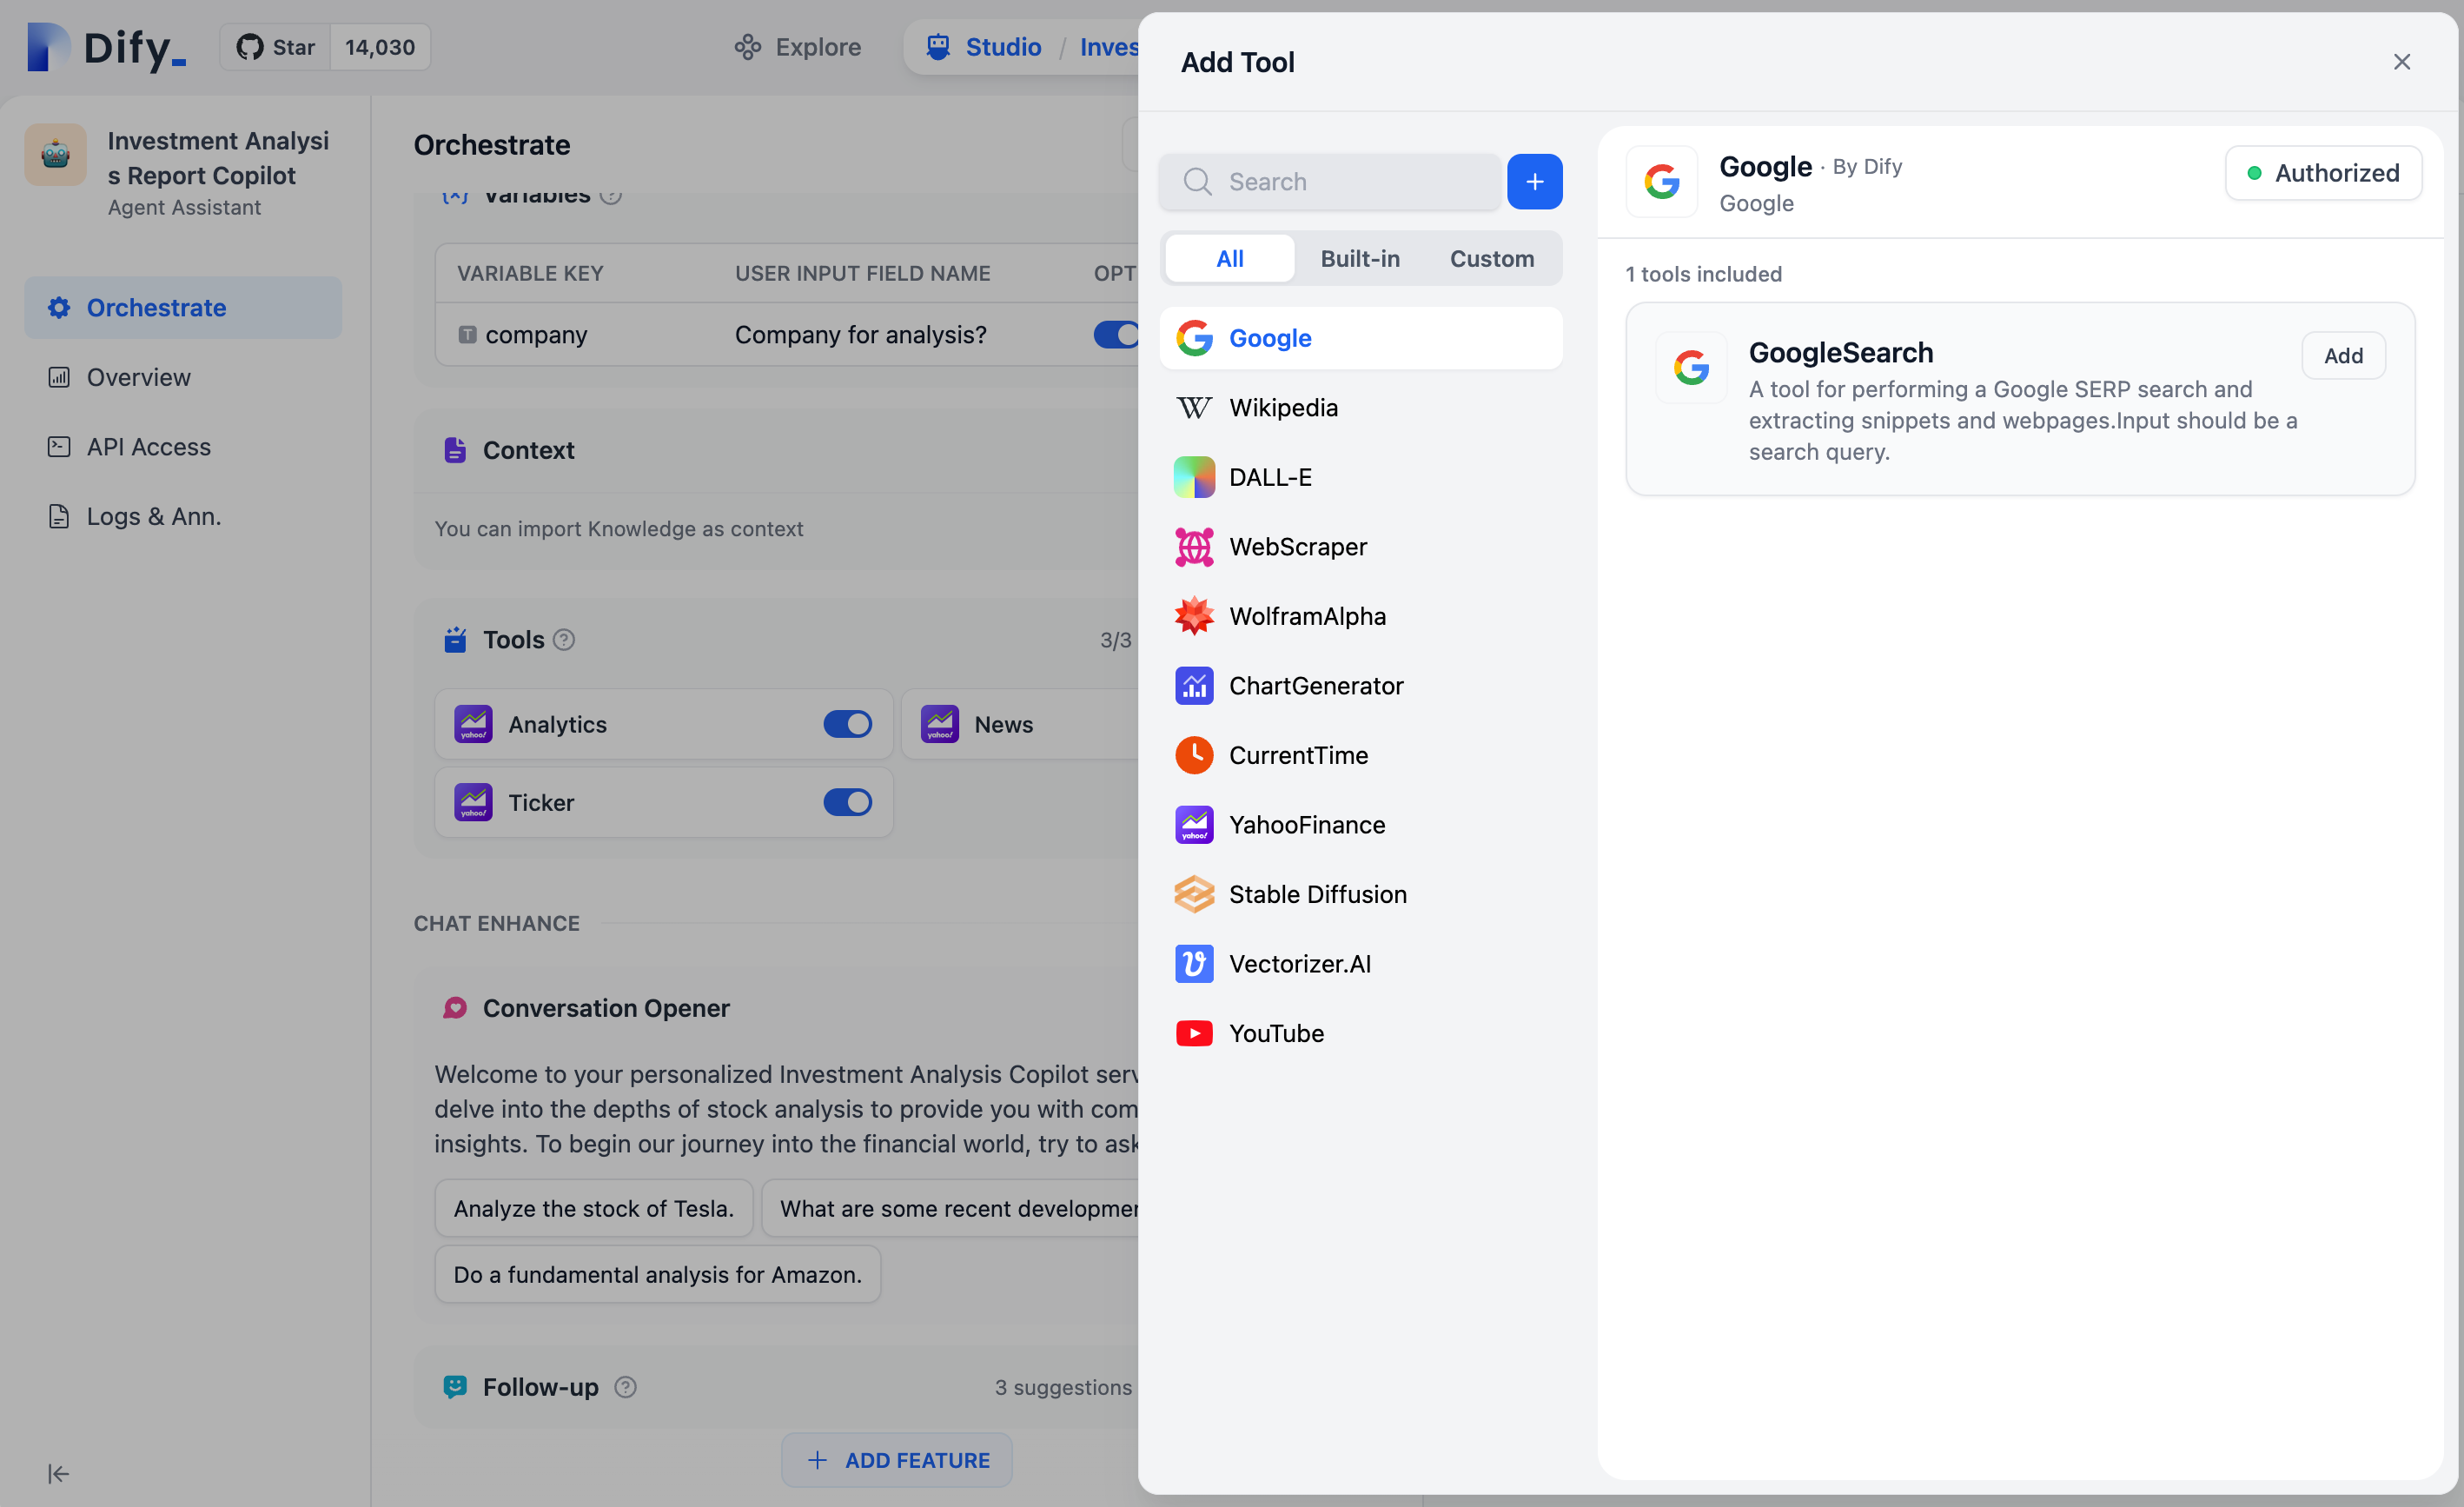Image resolution: width=2464 pixels, height=1507 pixels.
Task: Switch to the Custom tools tab
Action: coord(1491,259)
